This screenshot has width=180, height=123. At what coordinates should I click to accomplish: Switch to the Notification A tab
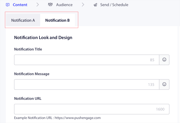click(23, 20)
